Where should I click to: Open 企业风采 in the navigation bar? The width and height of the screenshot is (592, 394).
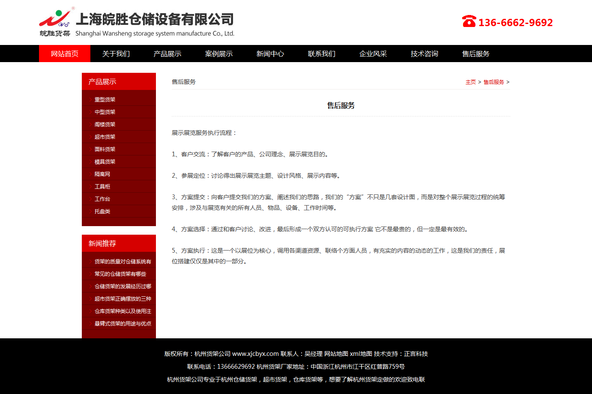click(x=373, y=54)
